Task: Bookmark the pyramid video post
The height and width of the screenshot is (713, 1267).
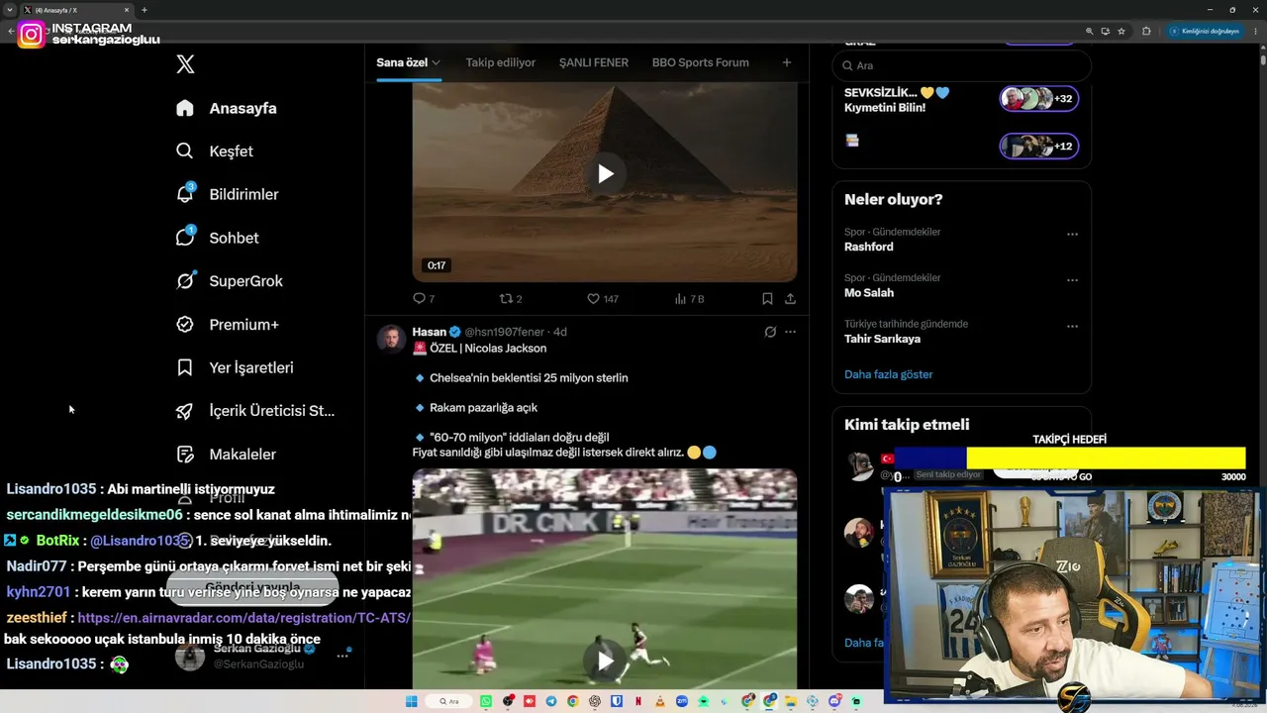Action: tap(767, 298)
